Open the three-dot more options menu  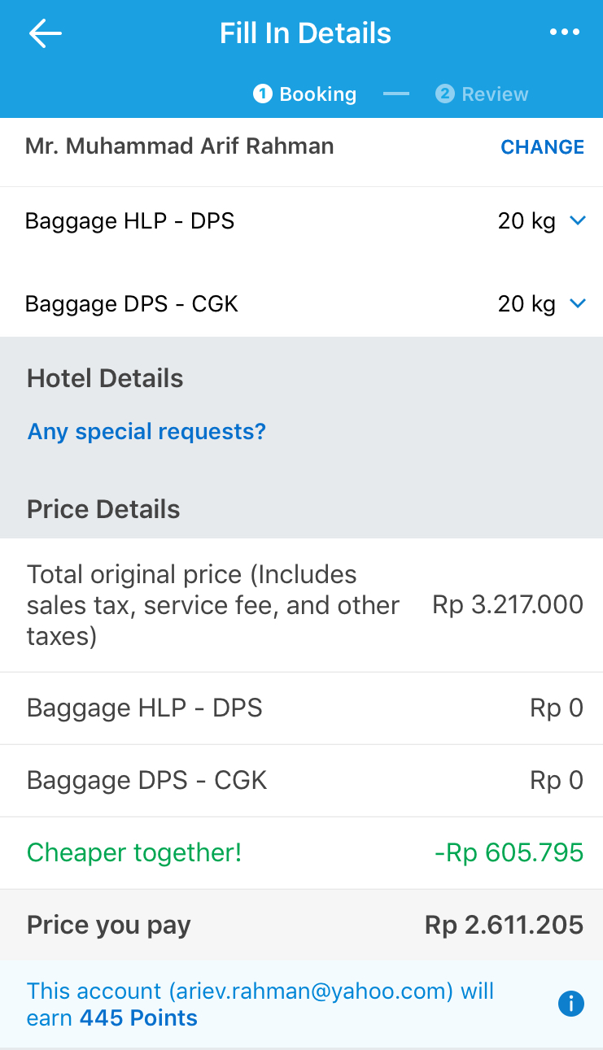(x=564, y=33)
